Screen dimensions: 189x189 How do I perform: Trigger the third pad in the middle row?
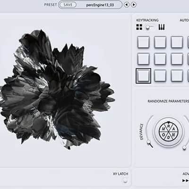pos(177,59)
